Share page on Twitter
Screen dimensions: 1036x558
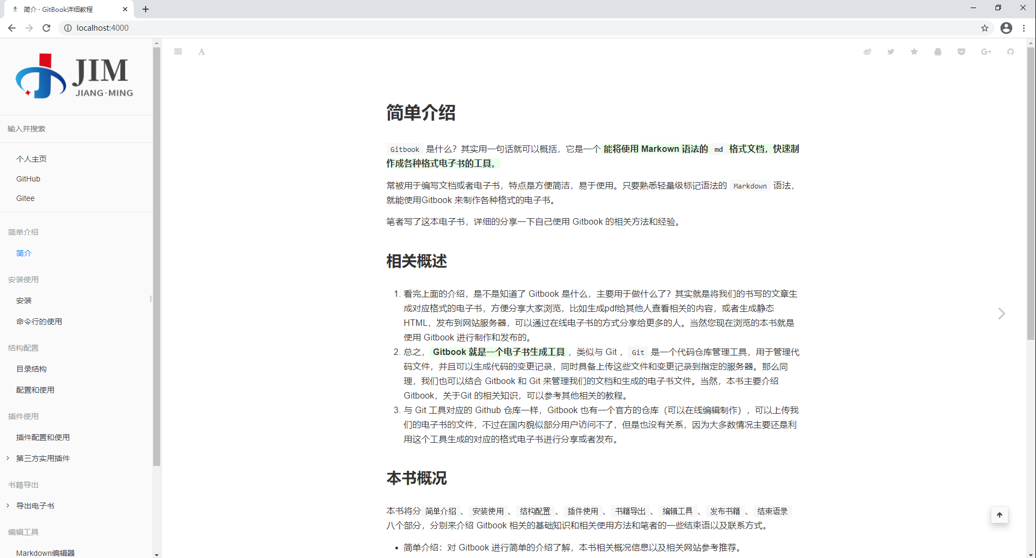[891, 52]
